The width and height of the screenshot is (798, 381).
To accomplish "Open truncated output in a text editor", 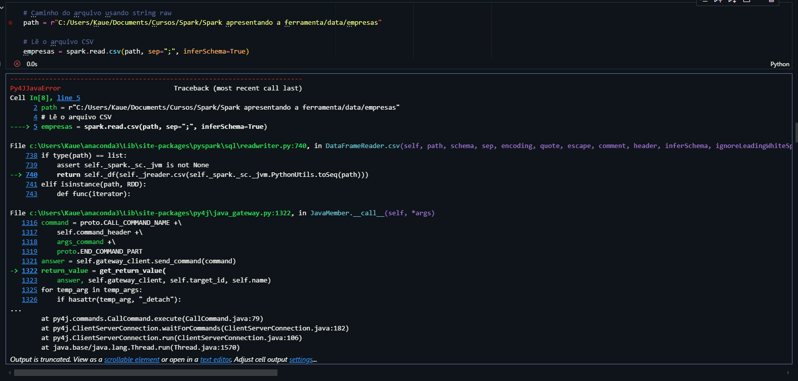I will 216,360.
